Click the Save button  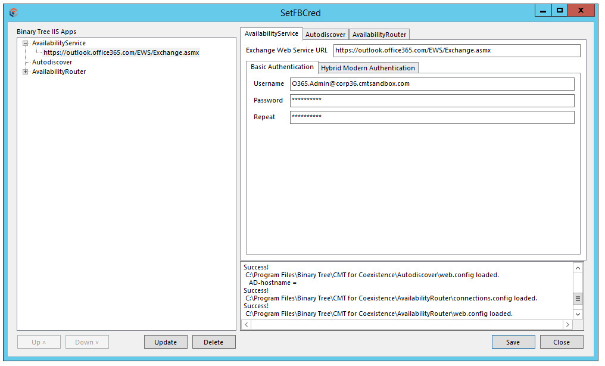(x=513, y=342)
